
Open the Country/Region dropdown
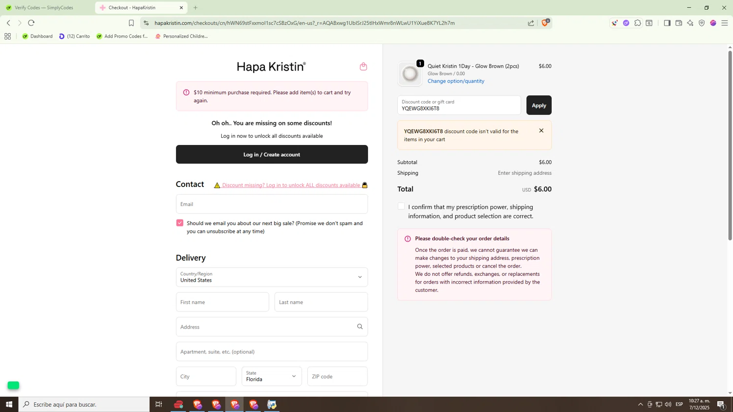point(272,277)
